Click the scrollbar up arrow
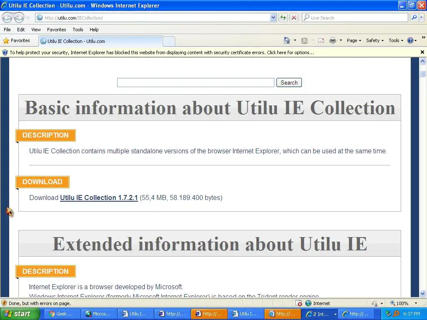Viewport: 427px width, 320px height. 422,61
